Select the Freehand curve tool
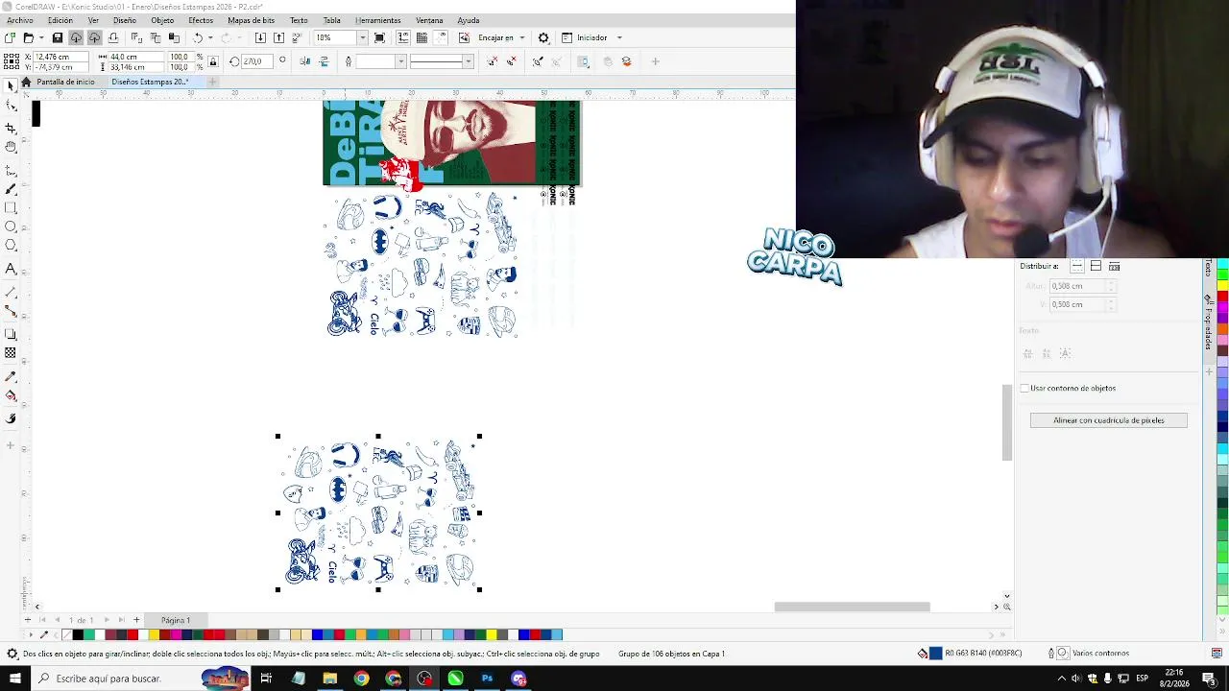The image size is (1229, 691). [x=11, y=170]
